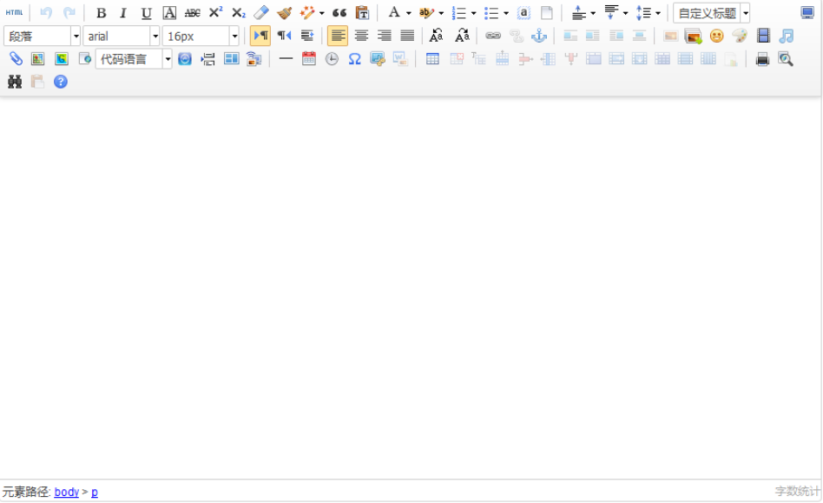
Task: Expand the font color dropdown arrow
Action: pos(408,14)
